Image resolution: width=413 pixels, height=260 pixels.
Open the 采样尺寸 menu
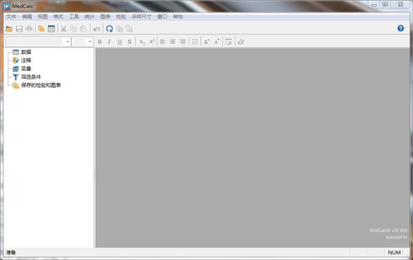(141, 17)
